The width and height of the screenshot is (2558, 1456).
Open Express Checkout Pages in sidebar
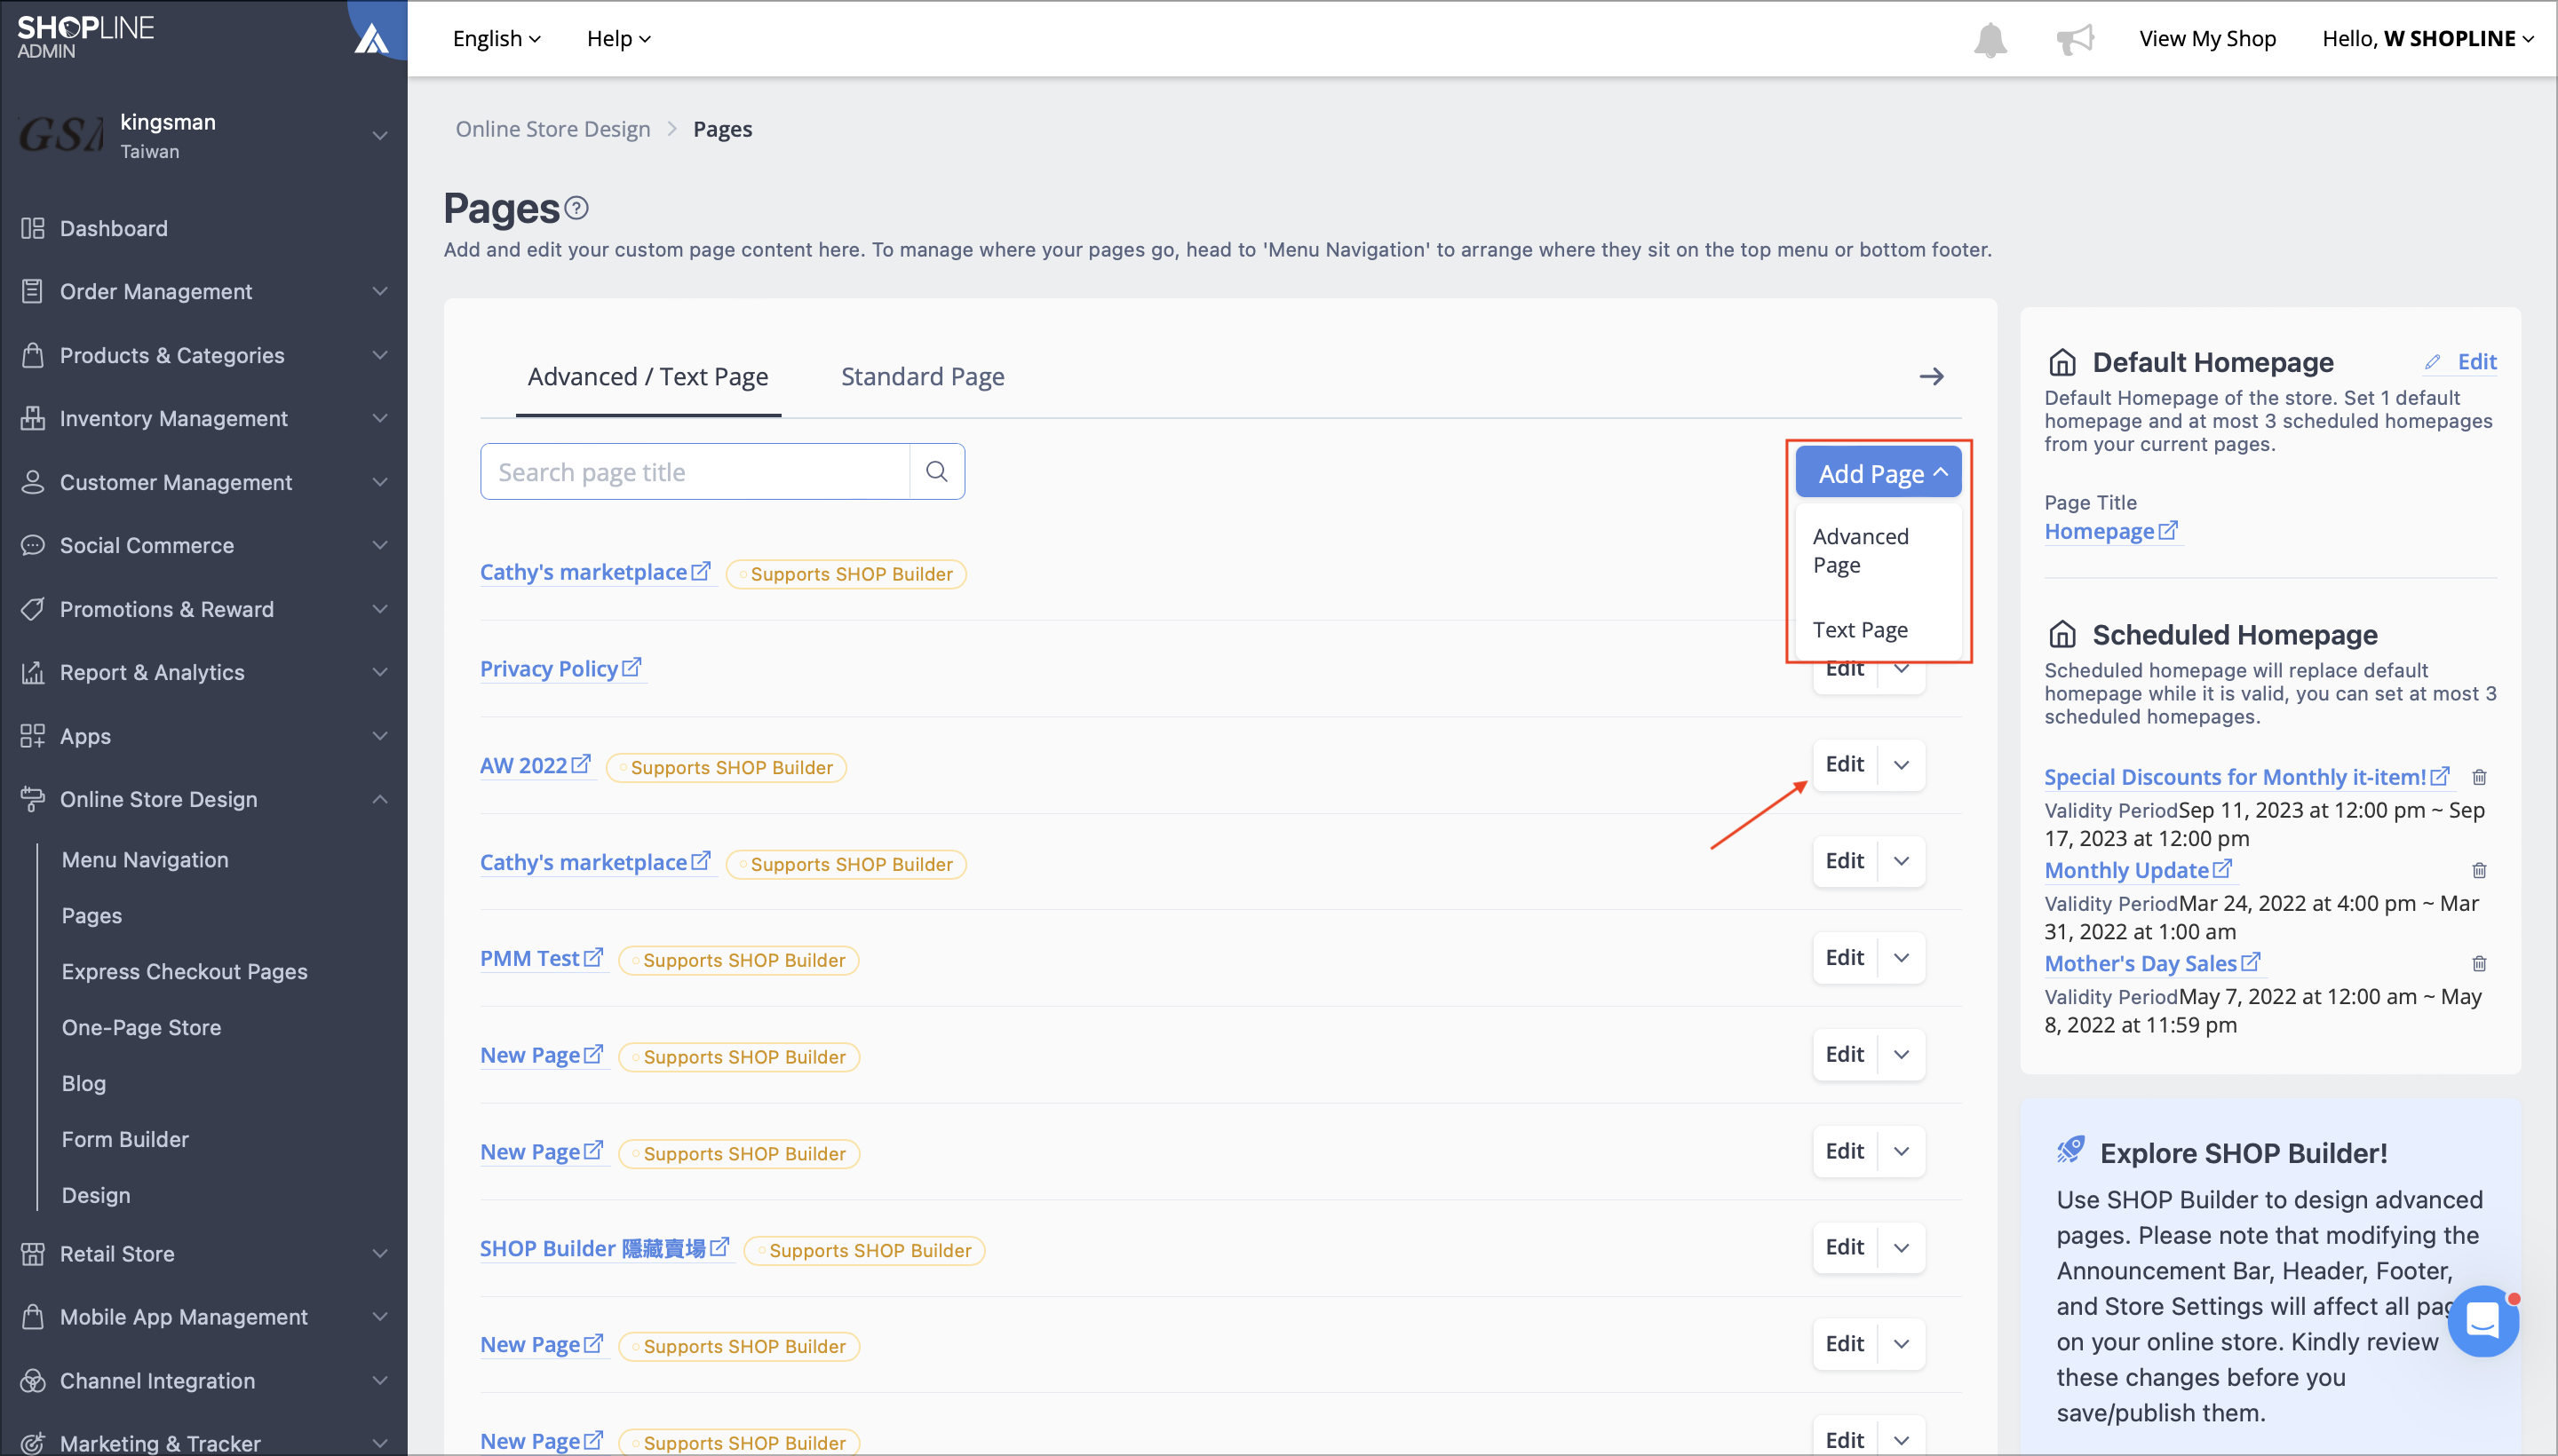coord(184,971)
